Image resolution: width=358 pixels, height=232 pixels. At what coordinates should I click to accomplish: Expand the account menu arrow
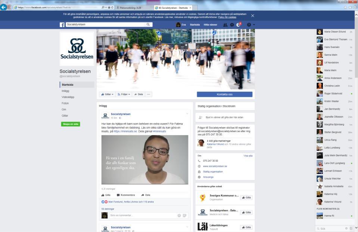coord(254,25)
